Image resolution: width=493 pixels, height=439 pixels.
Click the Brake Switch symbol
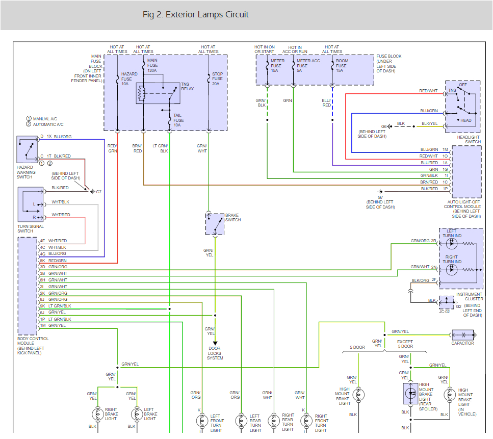point(214,223)
